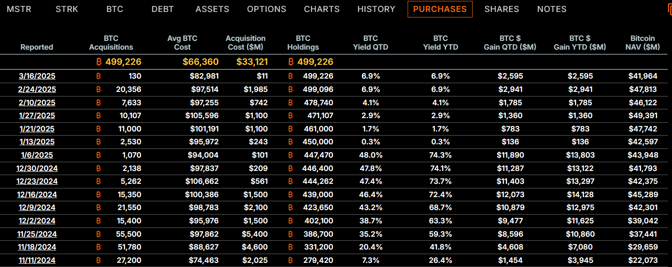Open the ASSETS tab

(212, 9)
